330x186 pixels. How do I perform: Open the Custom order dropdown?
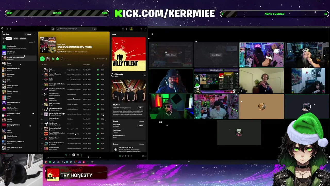tap(102, 59)
